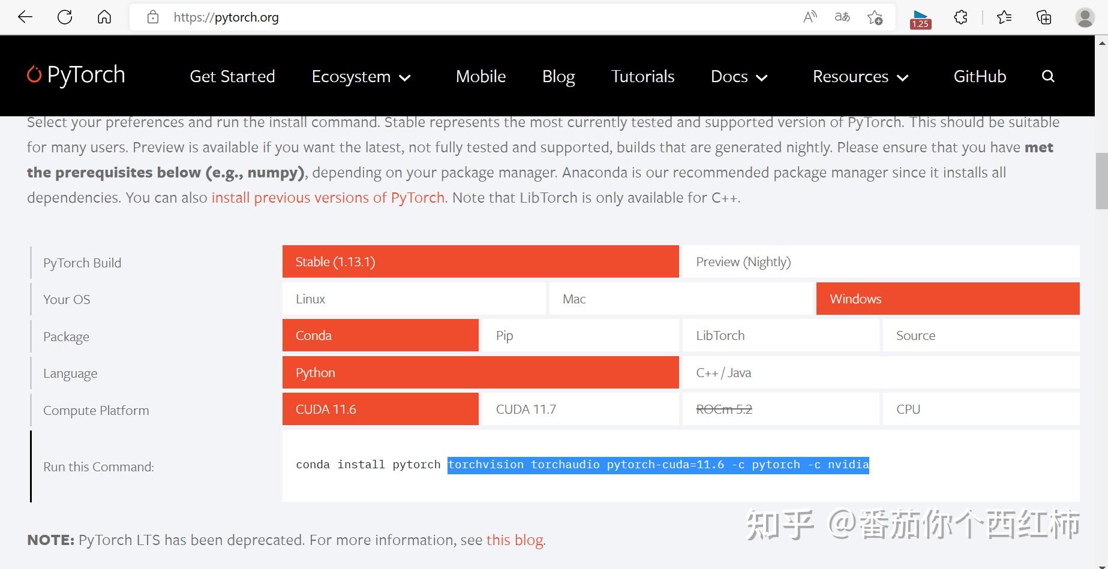Open the browser home page

pyautogui.click(x=104, y=17)
